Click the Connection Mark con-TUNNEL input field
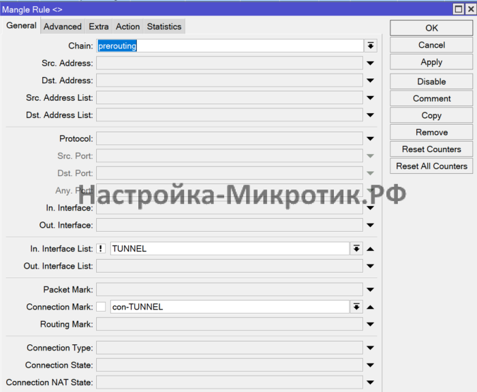Image resolution: width=477 pixels, height=392 pixels. coord(230,307)
